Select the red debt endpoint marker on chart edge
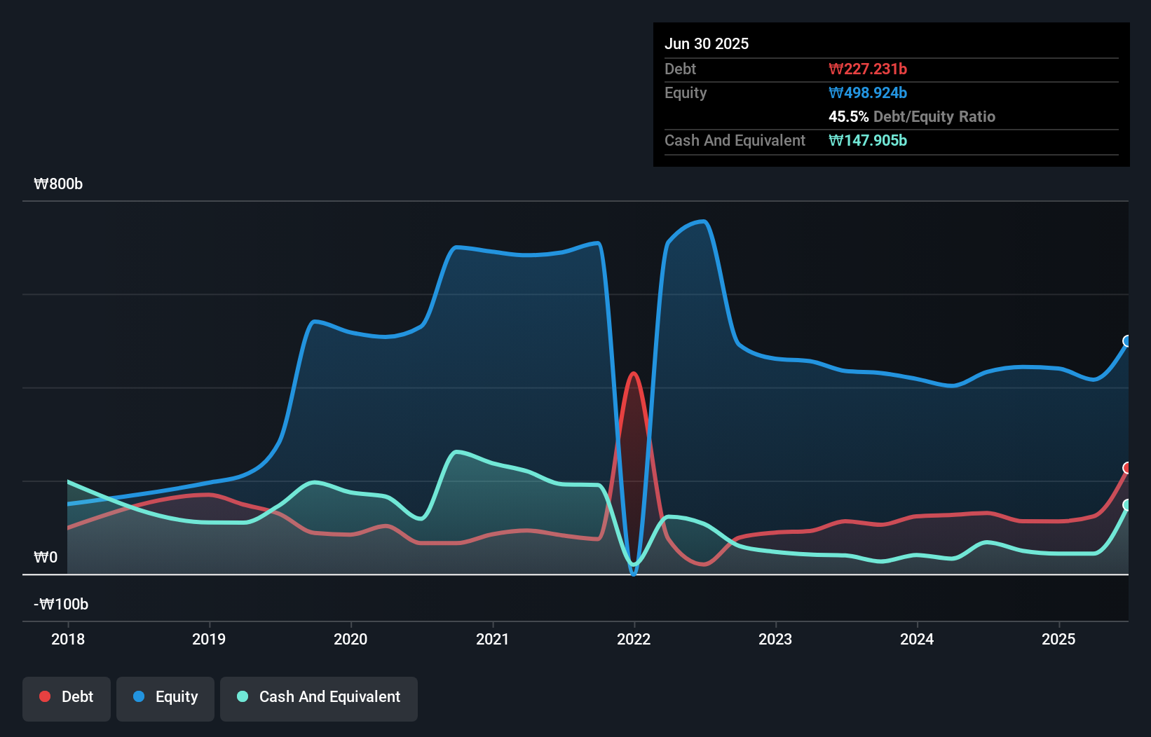The height and width of the screenshot is (737, 1151). [1126, 467]
